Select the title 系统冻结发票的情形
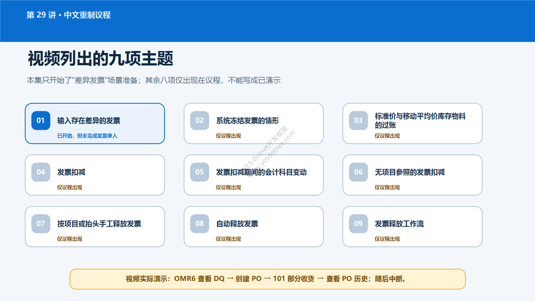 click(x=247, y=121)
